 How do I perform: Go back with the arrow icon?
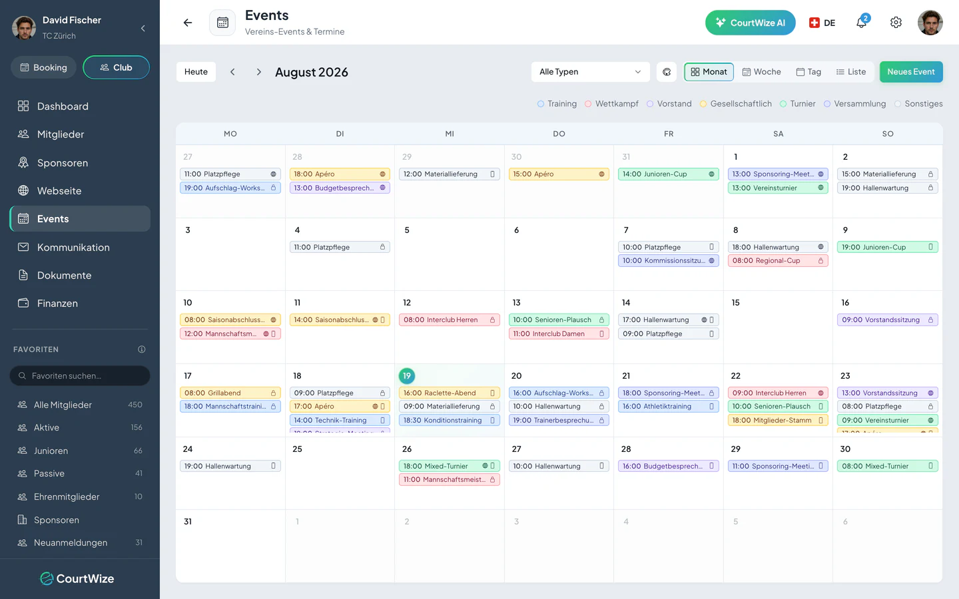point(188,23)
